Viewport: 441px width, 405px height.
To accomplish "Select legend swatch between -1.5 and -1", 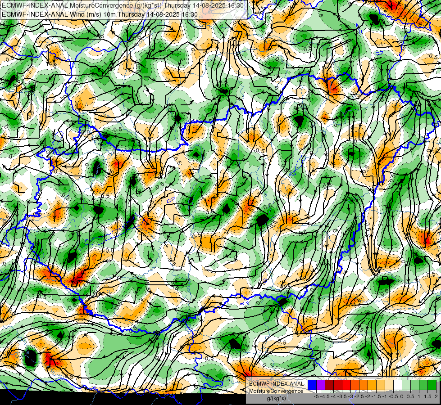I will point(381,385).
